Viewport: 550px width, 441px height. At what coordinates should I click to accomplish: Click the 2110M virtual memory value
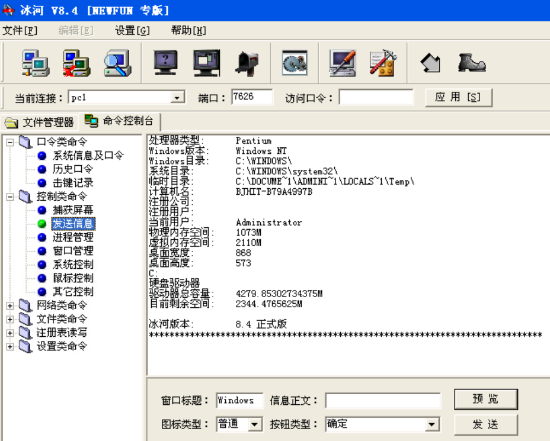click(249, 243)
